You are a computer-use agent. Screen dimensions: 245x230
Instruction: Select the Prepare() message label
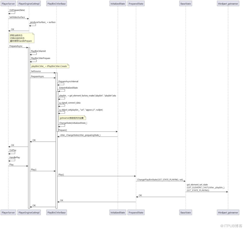click(x=63, y=130)
